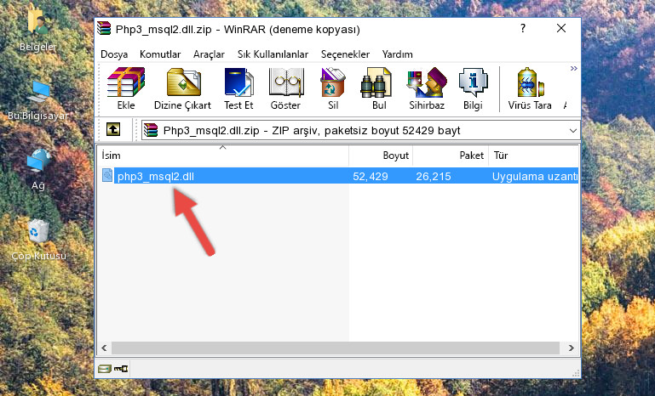Open the Sık Kullanılanlar menu
Viewport: 655px width, 396px height.
273,54
